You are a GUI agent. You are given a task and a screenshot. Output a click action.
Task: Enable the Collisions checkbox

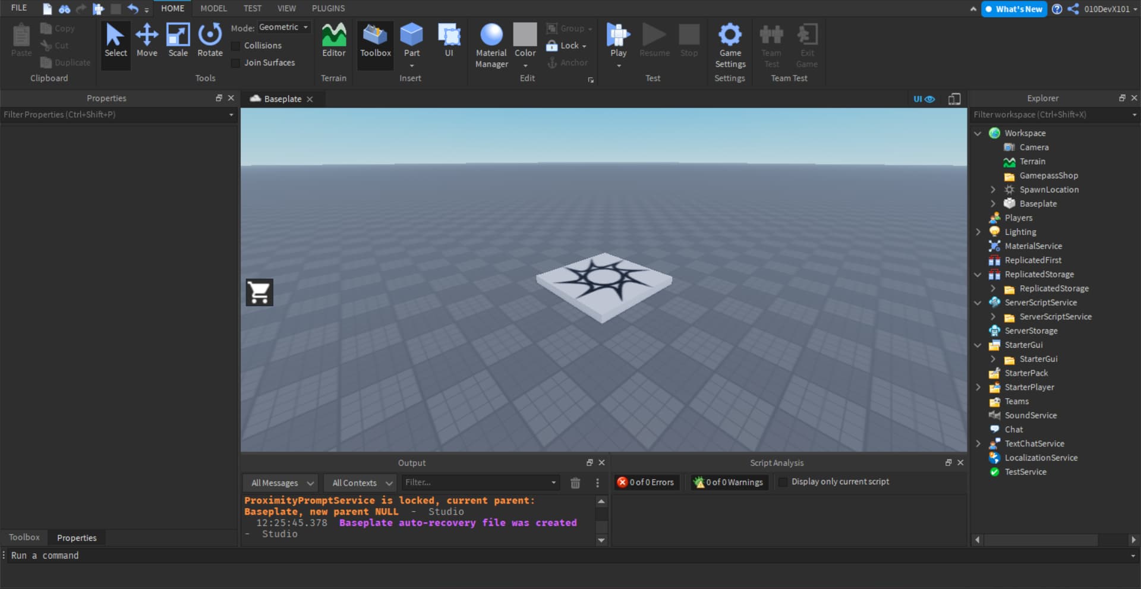pyautogui.click(x=236, y=46)
